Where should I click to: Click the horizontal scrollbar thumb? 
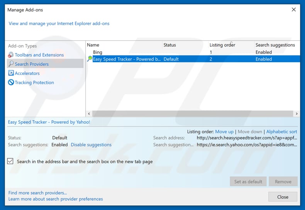point(193,113)
